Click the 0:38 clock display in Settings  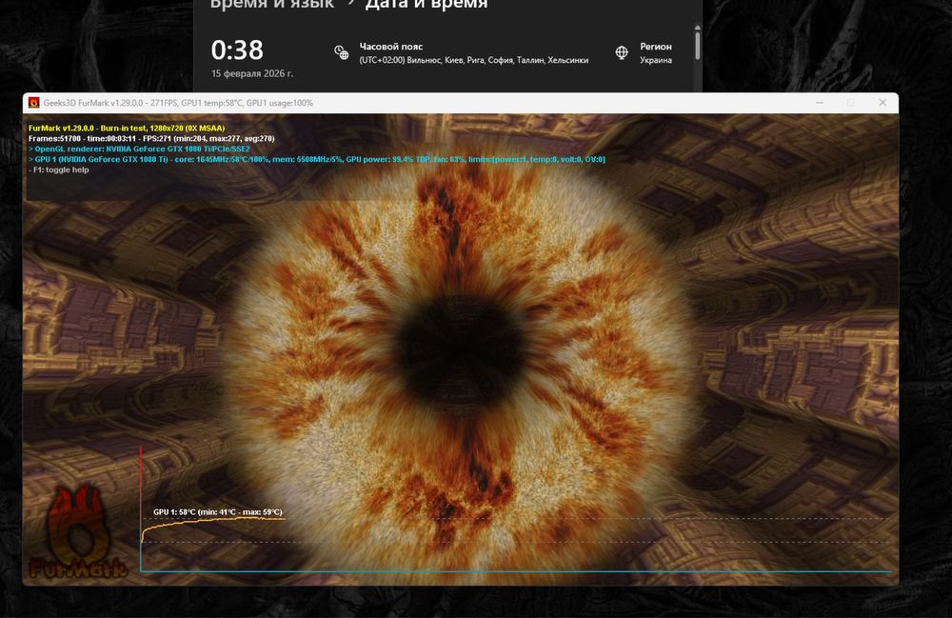point(237,50)
